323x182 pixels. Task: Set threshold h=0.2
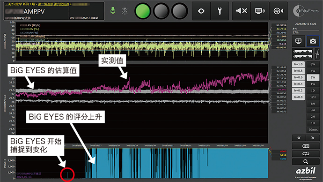tap(298, 91)
